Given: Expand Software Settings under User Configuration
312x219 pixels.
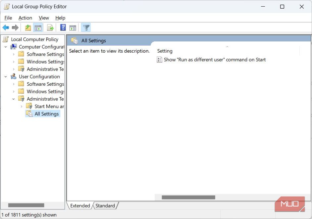Looking at the screenshot, I should (x=14, y=84).
